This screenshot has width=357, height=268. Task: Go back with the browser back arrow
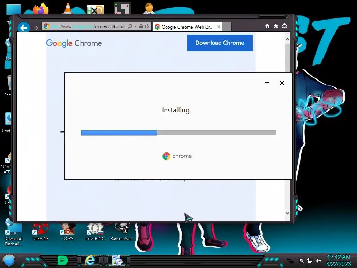coord(23,28)
